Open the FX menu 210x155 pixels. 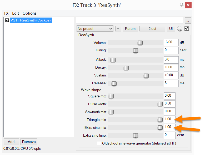[6, 13]
